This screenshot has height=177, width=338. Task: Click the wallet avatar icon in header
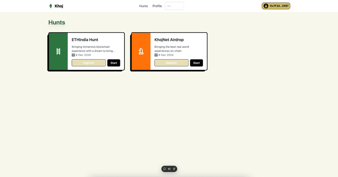(x=266, y=6)
